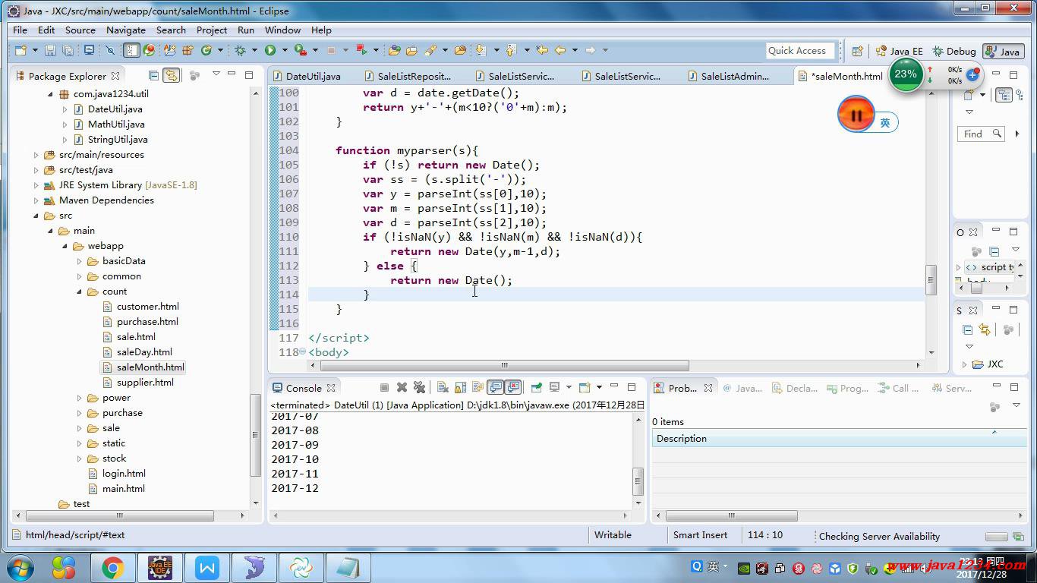Remove all terminated launches in Console
Viewport: 1037px width, 583px height.
coord(419,387)
